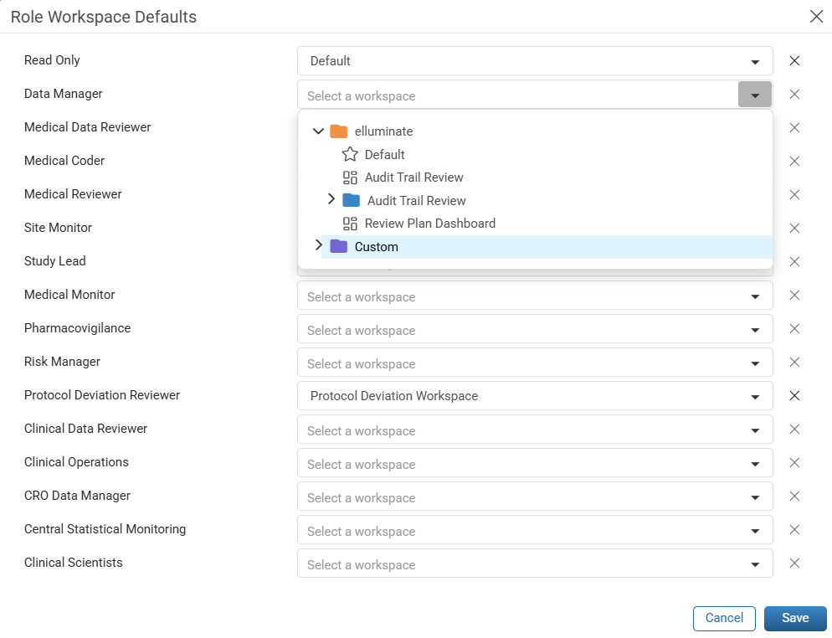Select the elluminate folder label
Screen dimensions: 832x638
[x=383, y=131]
